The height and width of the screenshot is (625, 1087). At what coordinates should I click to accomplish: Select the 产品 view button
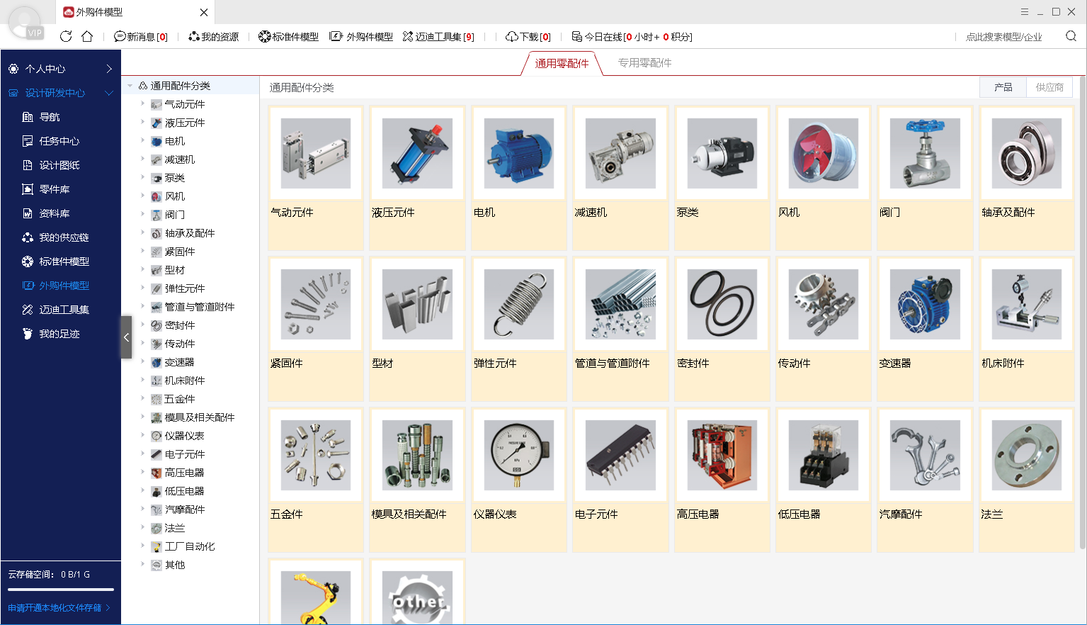pos(1003,87)
